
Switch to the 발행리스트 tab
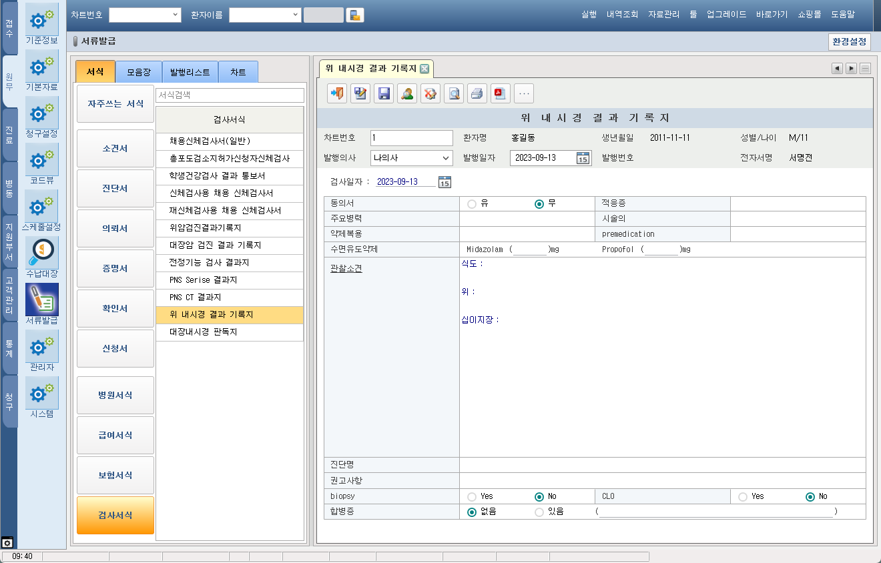(x=190, y=72)
